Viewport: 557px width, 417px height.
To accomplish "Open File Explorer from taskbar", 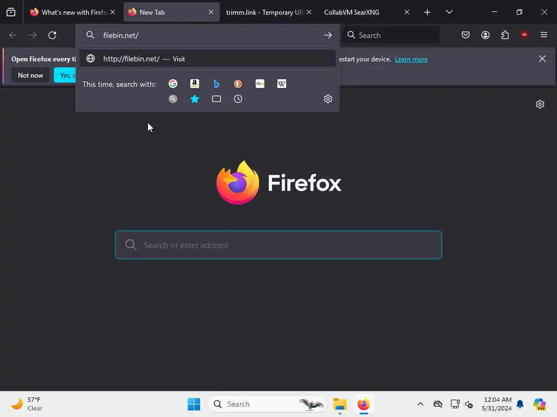I will pyautogui.click(x=339, y=404).
